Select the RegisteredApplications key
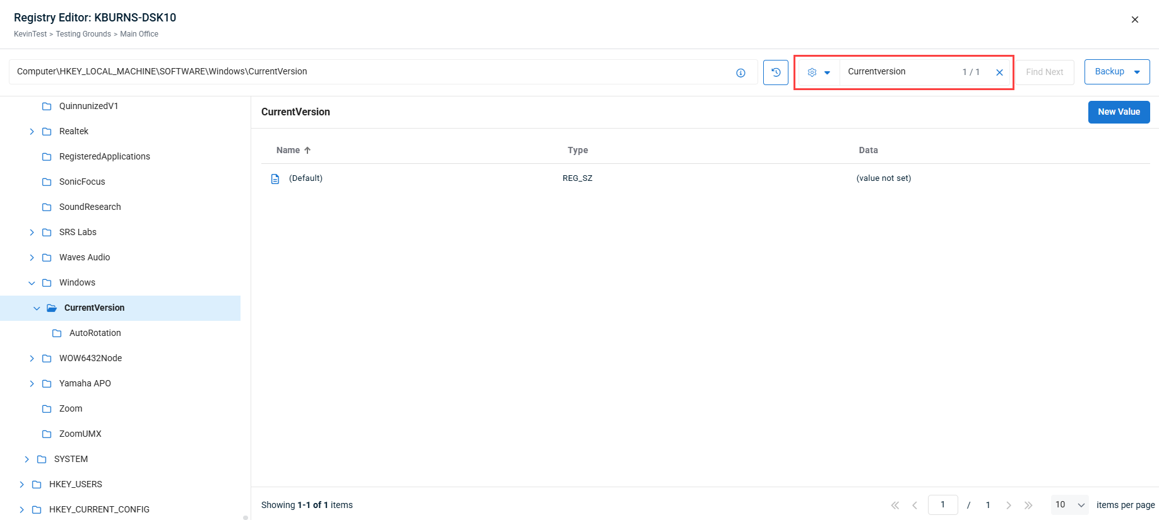This screenshot has height=520, width=1159. click(x=104, y=156)
